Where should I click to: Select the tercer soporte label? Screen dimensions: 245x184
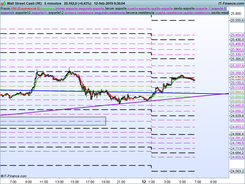116,9
